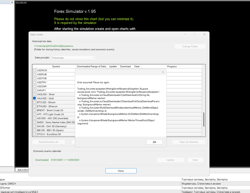Click the 'Error occurred! Please try again.' text

pos(94,82)
